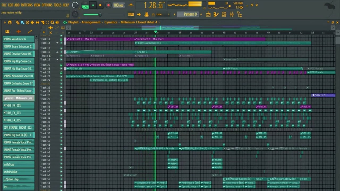Click the tempo field showing 103.000

(118, 5)
